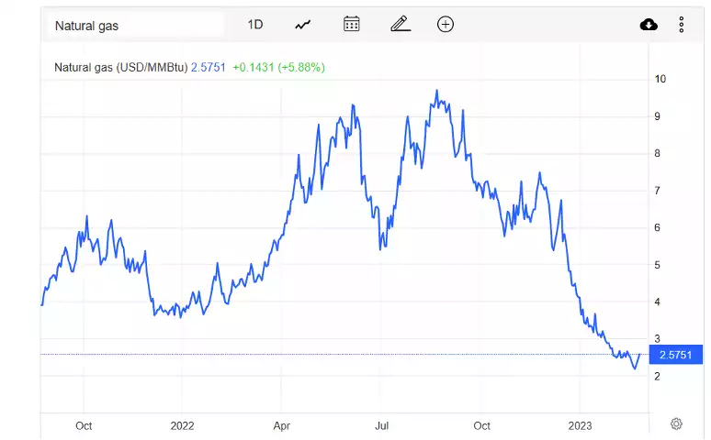The image size is (711, 440).
Task: Click the Jul label on time axis
Action: click(382, 426)
